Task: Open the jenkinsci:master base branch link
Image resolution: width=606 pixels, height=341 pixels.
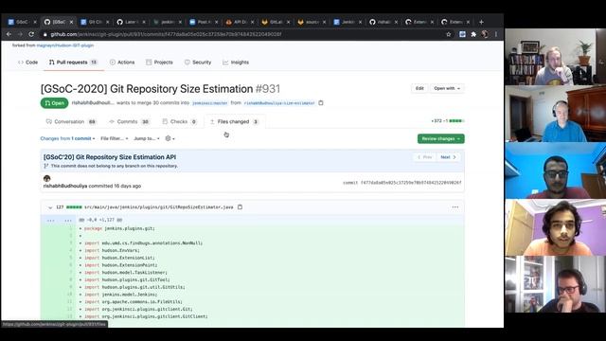Action: [x=210, y=103]
